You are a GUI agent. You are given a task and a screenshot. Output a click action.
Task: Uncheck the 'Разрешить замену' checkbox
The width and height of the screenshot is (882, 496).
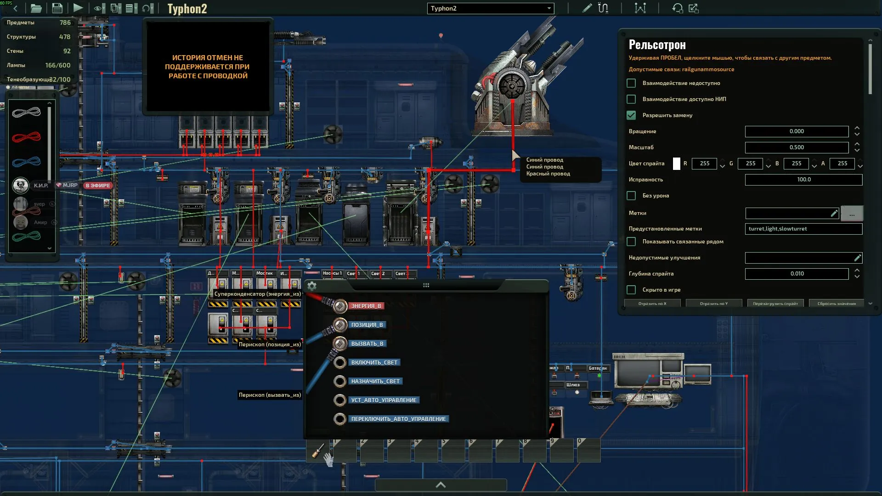tap(631, 115)
